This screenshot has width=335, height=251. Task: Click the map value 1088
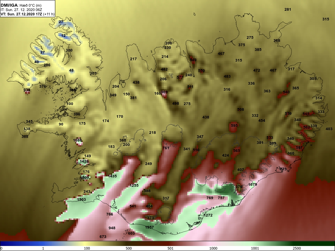click(x=77, y=141)
